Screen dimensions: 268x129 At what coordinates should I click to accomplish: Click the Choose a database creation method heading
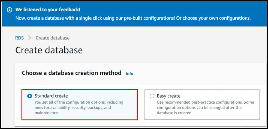coord(71,73)
